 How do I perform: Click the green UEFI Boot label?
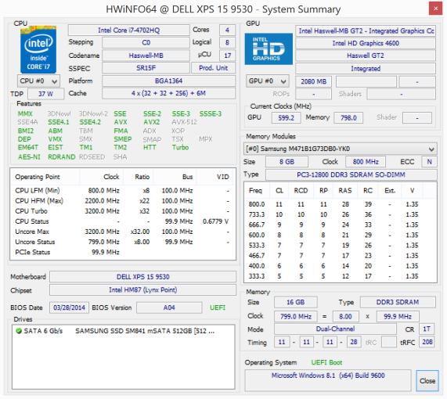click(x=326, y=362)
